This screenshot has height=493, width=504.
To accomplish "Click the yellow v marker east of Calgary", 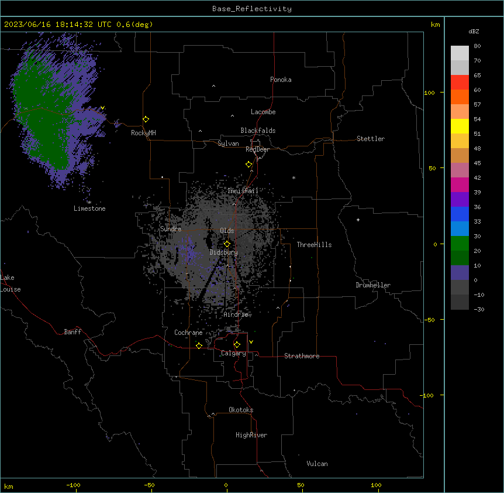I will (251, 342).
